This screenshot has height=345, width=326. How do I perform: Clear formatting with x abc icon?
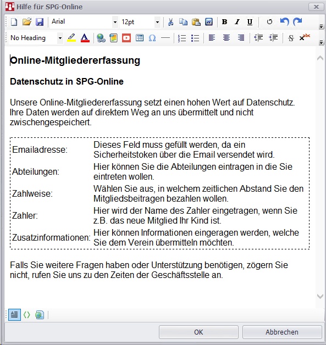[x=305, y=37]
